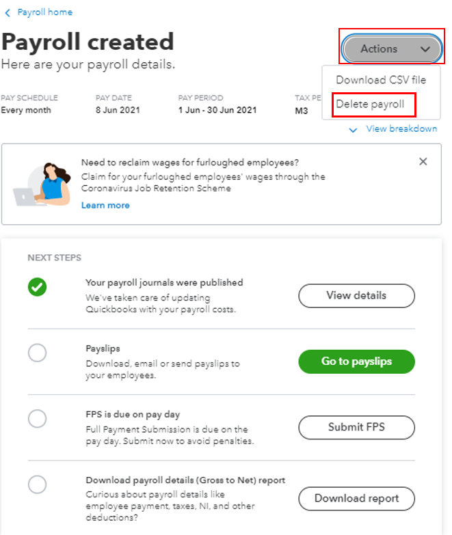452x535 pixels.
Task: Click the back arrow beside Payroll home
Action: tap(8, 12)
